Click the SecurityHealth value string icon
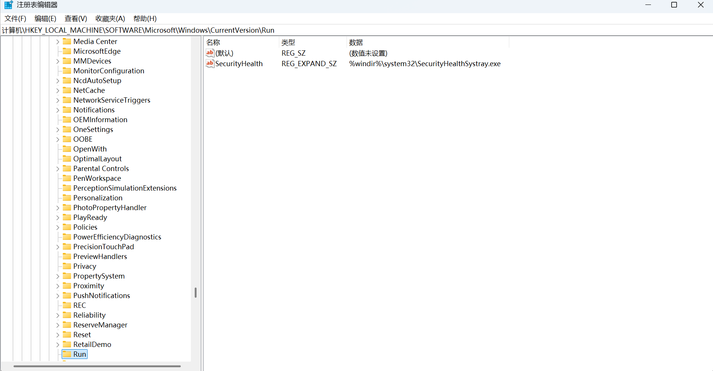This screenshot has height=371, width=713. pyautogui.click(x=210, y=64)
